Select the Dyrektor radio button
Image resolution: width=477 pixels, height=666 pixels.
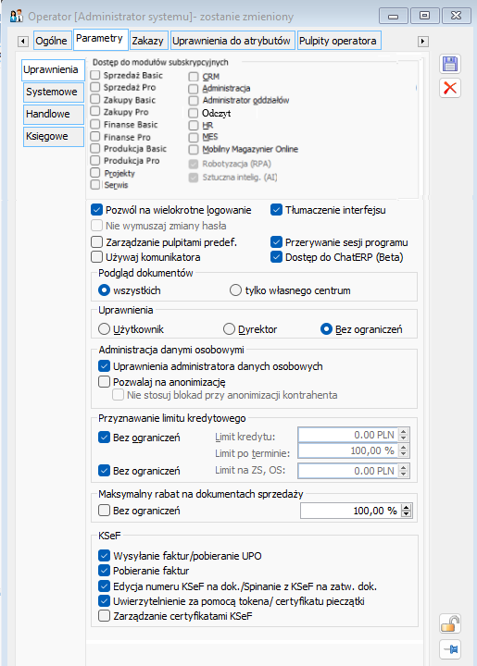(x=229, y=329)
